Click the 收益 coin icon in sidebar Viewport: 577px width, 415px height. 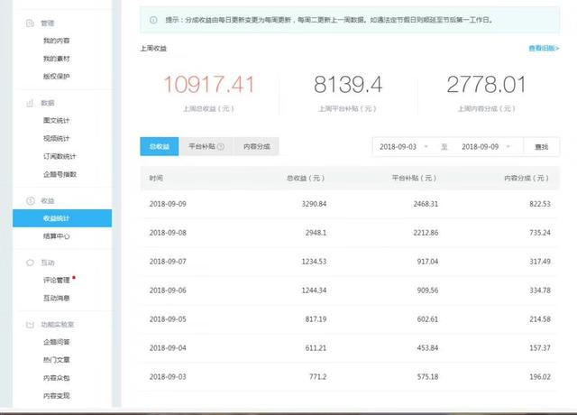point(30,200)
